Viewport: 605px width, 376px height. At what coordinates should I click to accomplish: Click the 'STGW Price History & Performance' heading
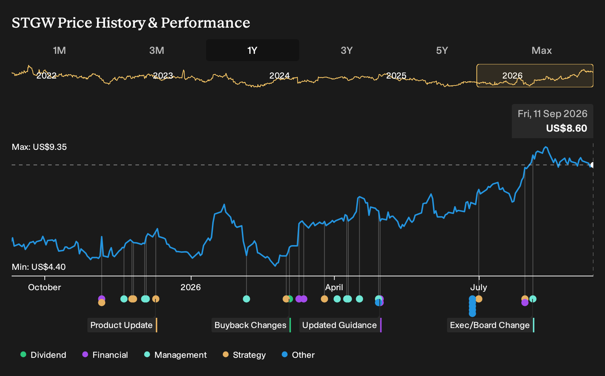(x=131, y=23)
